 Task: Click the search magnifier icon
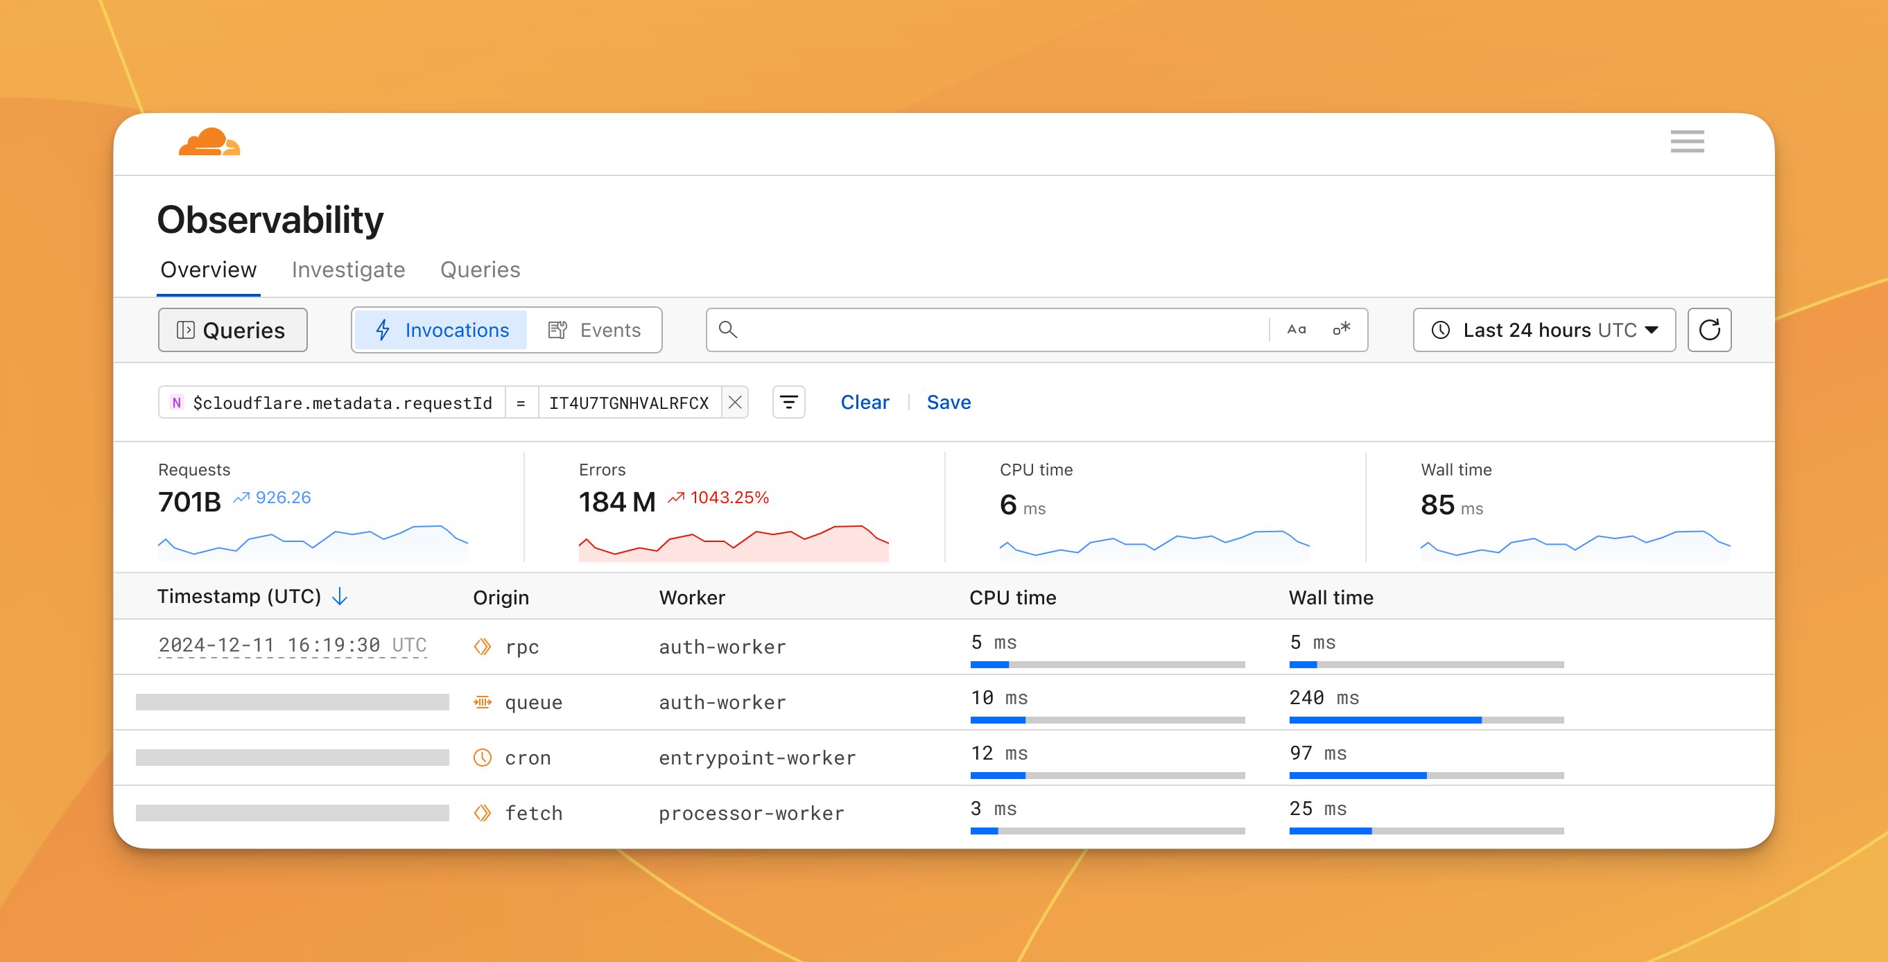728,330
